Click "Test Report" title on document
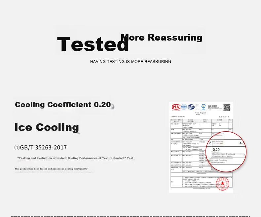Image resolution: width=261 pixels, height=217 pixels. [200, 113]
